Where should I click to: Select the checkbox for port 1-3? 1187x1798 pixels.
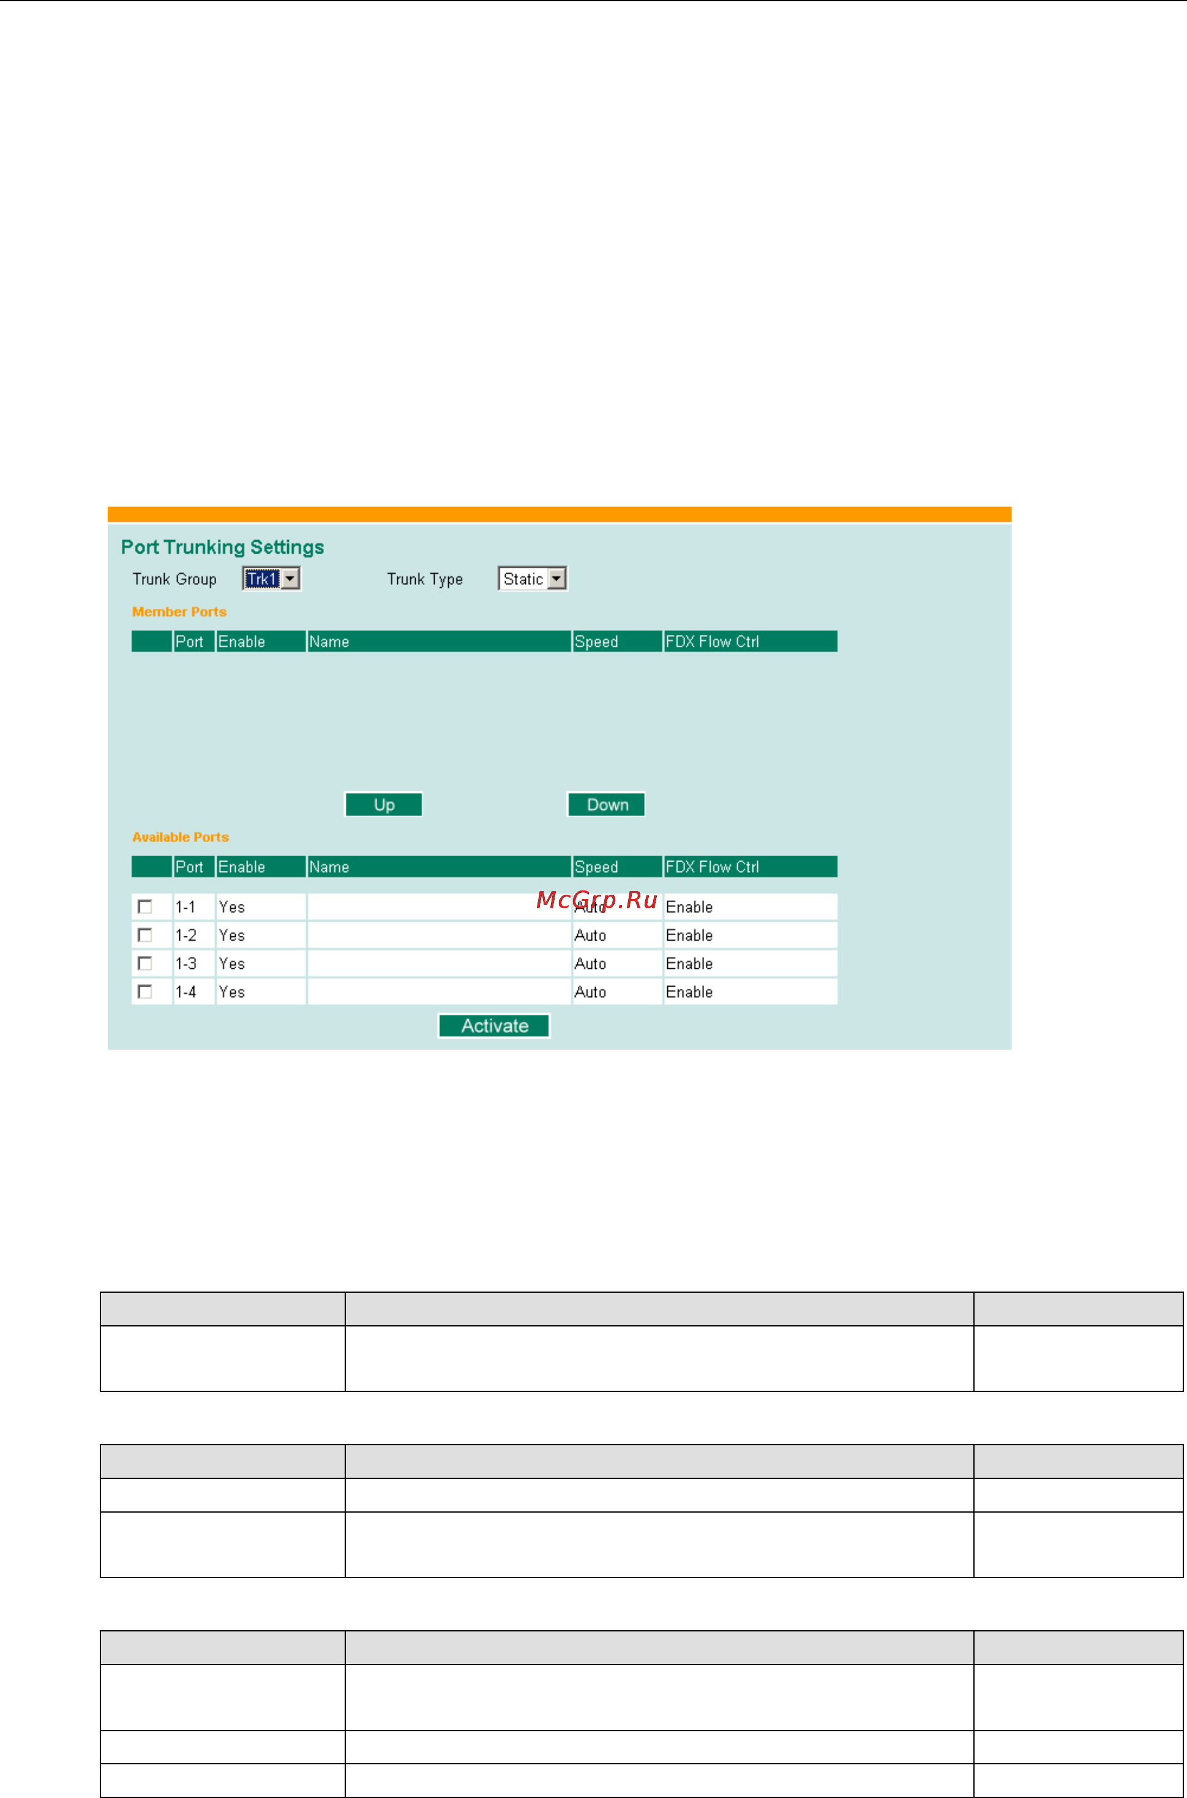(x=144, y=963)
